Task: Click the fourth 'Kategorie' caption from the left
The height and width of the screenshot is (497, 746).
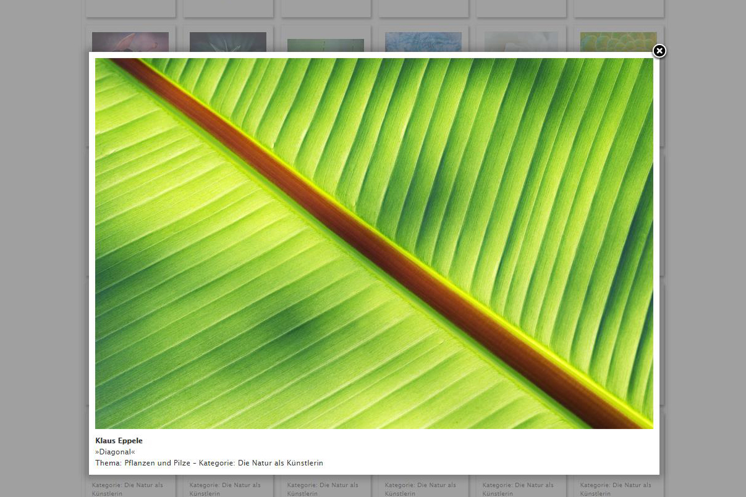Action: (421, 489)
